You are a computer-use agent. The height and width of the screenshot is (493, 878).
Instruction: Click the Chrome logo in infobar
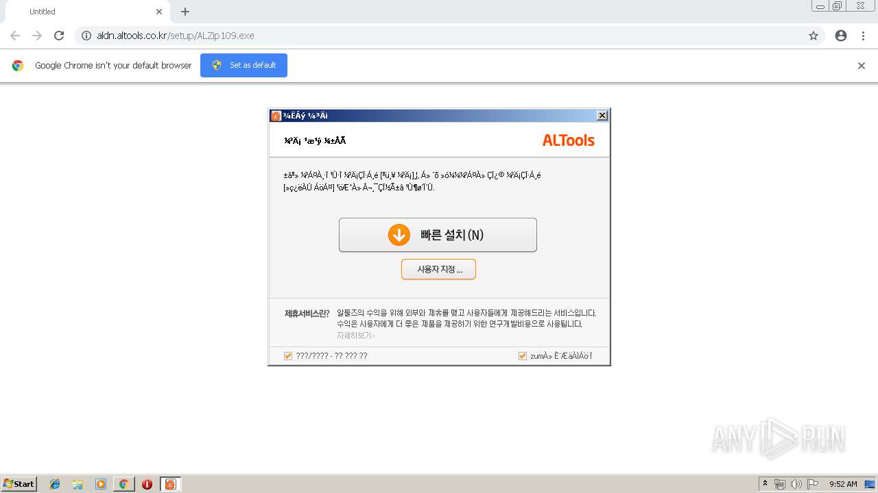point(18,66)
